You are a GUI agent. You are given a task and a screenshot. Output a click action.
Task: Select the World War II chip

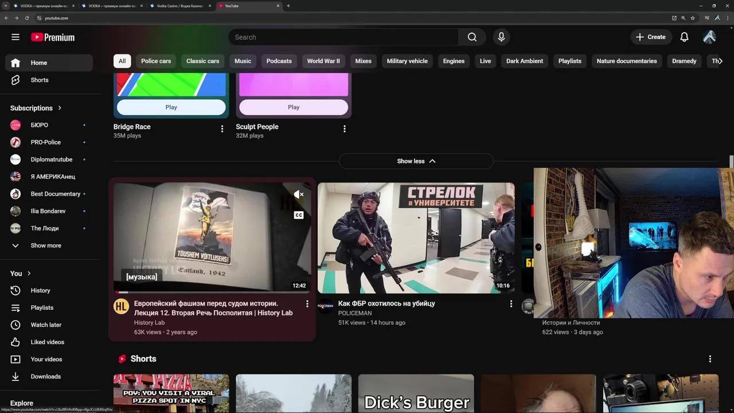click(323, 61)
